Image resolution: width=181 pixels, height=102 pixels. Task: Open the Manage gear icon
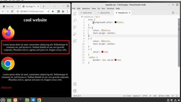tap(75, 91)
